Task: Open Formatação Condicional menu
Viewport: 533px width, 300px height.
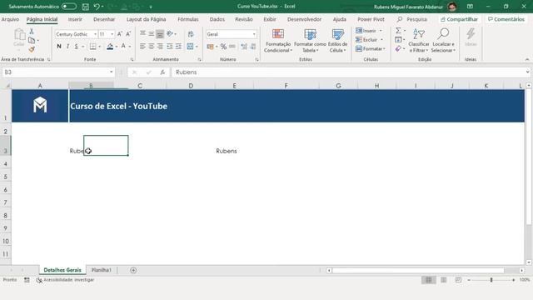Action: coord(277,41)
